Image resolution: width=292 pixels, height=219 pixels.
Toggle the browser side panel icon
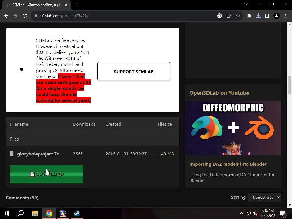pyautogui.click(x=267, y=16)
